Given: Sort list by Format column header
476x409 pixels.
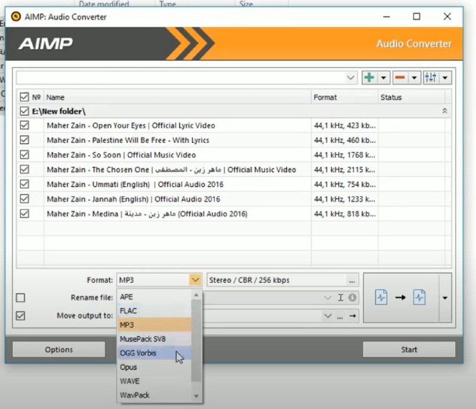Looking at the screenshot, I should tap(345, 97).
